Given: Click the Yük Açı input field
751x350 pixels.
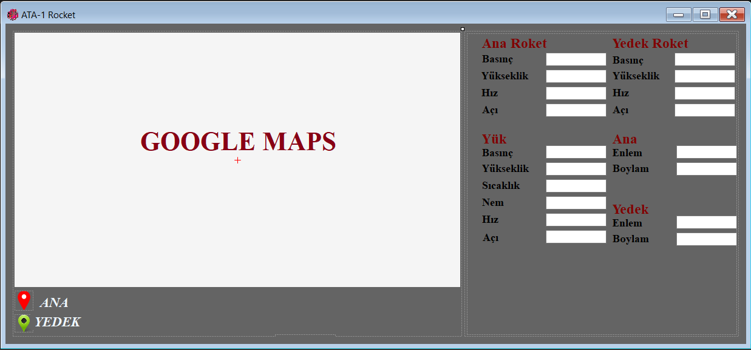Looking at the screenshot, I should (x=576, y=237).
